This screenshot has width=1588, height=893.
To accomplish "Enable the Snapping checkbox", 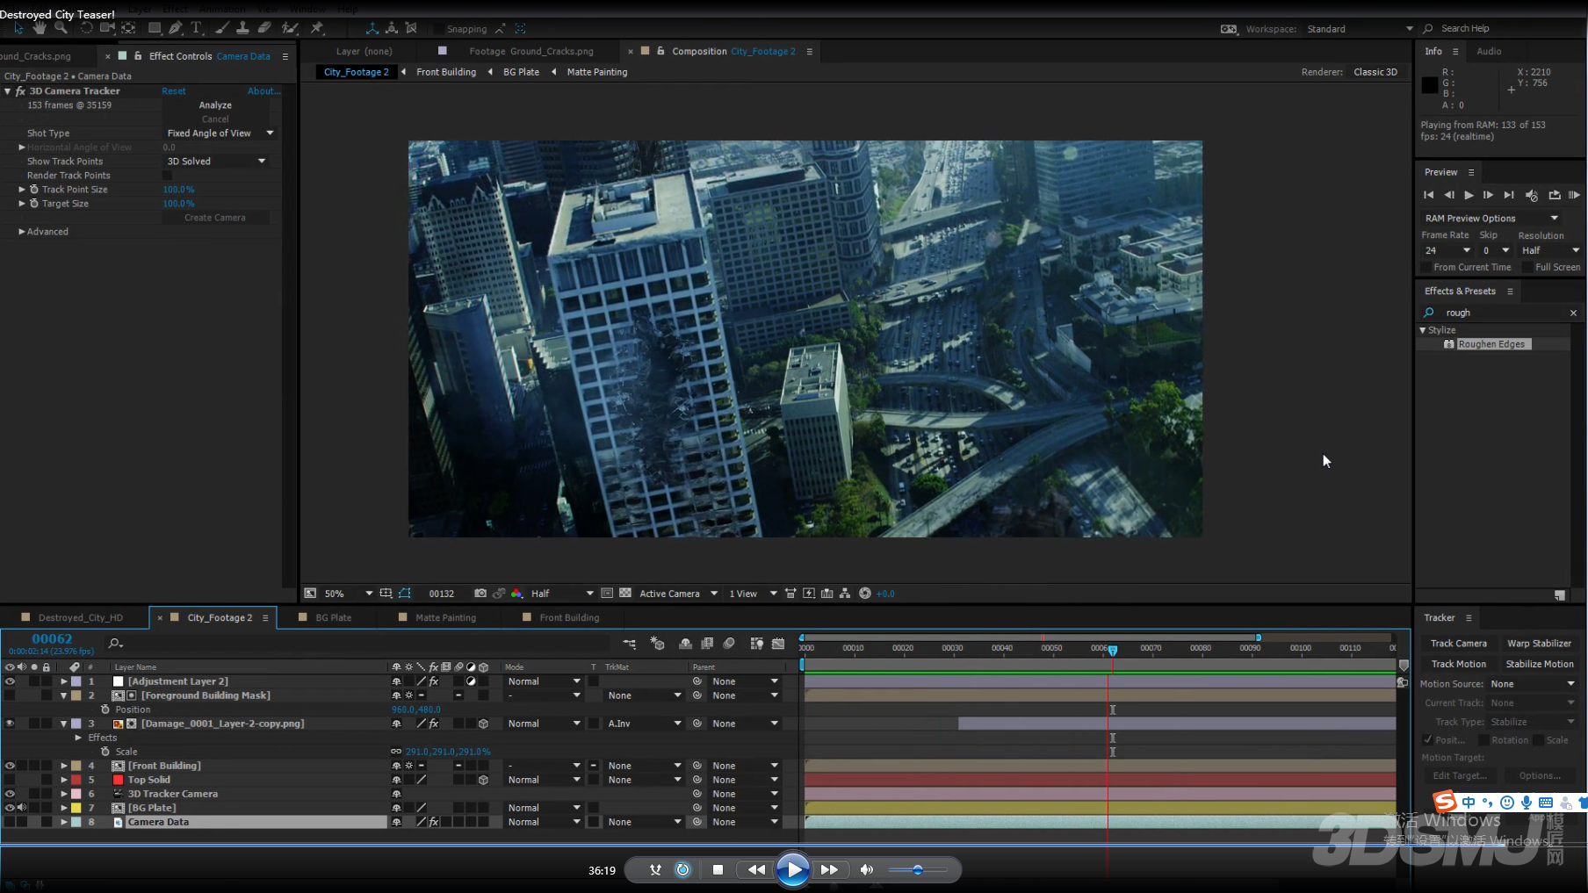I will (439, 29).
